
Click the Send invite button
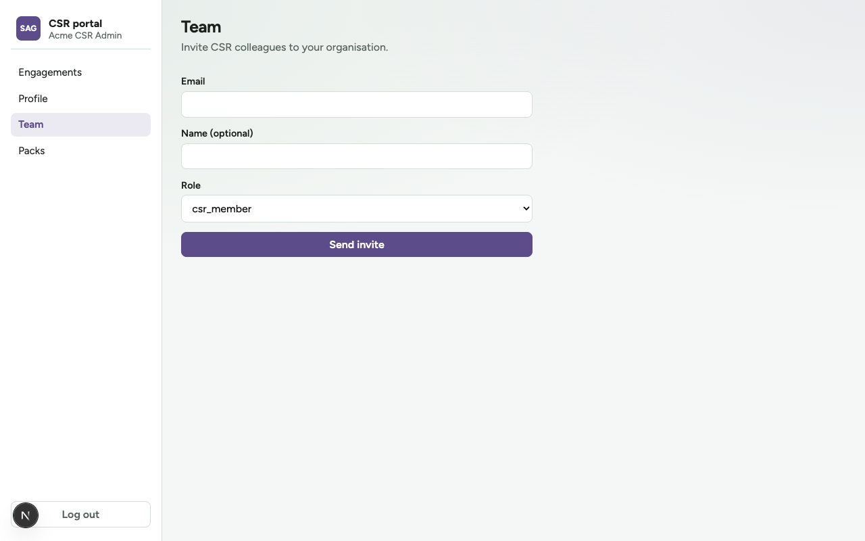click(x=357, y=244)
